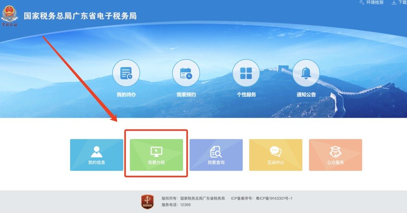The image size is (407, 213).
Task: Select the 我要查询 search document tile
Action: [216, 155]
